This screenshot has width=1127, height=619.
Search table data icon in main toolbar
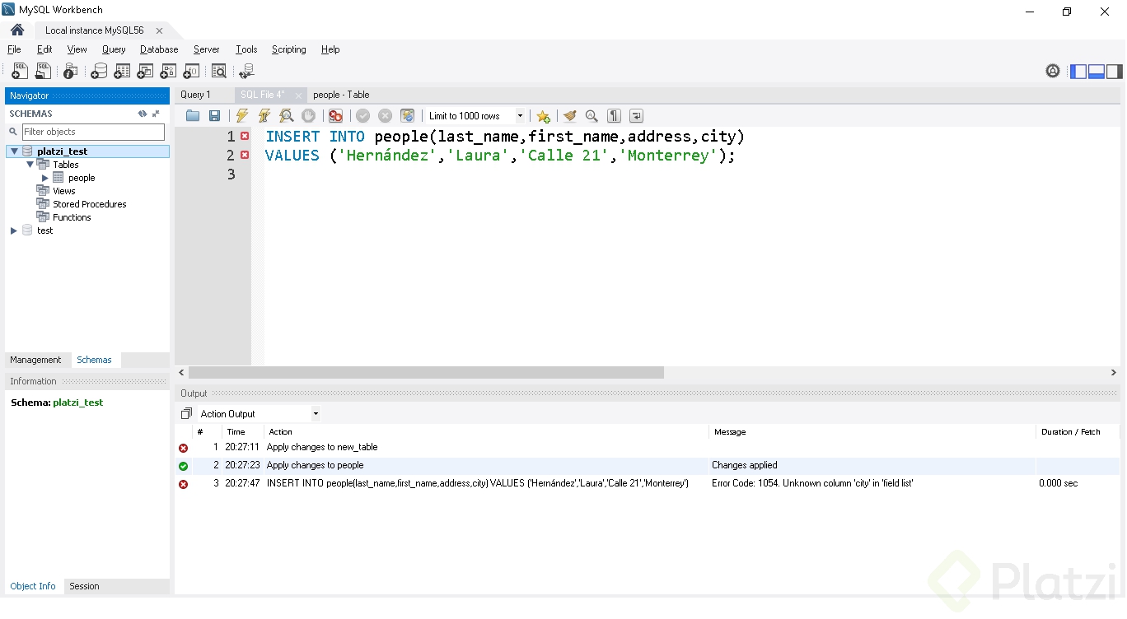218,72
